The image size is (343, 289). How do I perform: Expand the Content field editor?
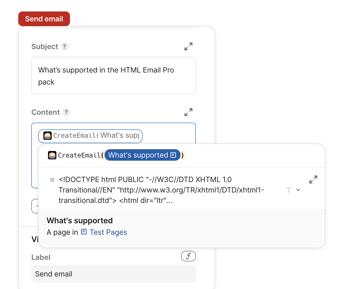coord(188,112)
